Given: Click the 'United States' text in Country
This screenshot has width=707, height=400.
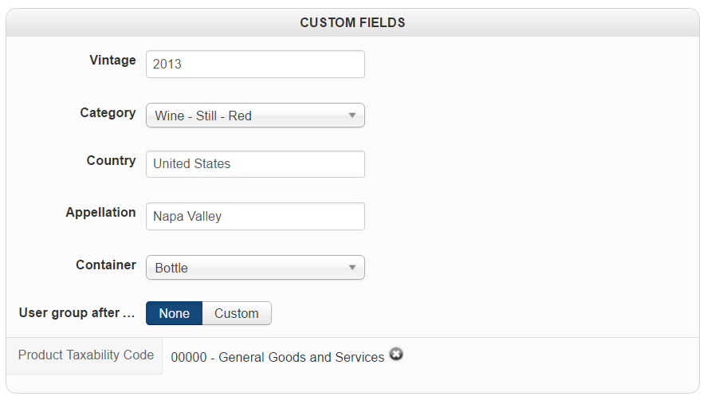Looking at the screenshot, I should 192,164.
